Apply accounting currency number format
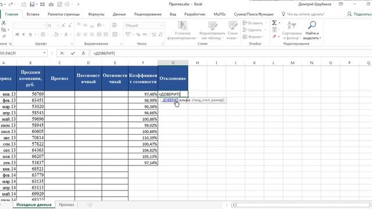The image size is (372, 209). 128,35
